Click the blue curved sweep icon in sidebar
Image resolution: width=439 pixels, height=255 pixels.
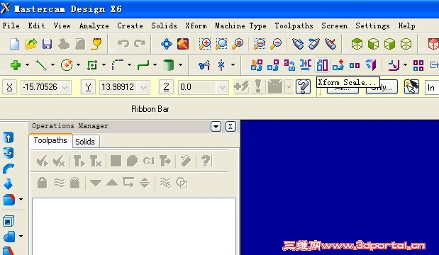(8, 169)
